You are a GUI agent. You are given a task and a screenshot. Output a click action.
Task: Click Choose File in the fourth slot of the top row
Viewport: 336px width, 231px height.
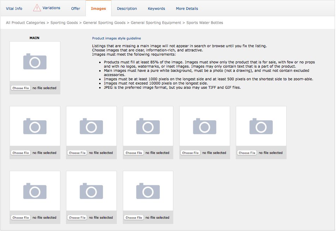190,153
